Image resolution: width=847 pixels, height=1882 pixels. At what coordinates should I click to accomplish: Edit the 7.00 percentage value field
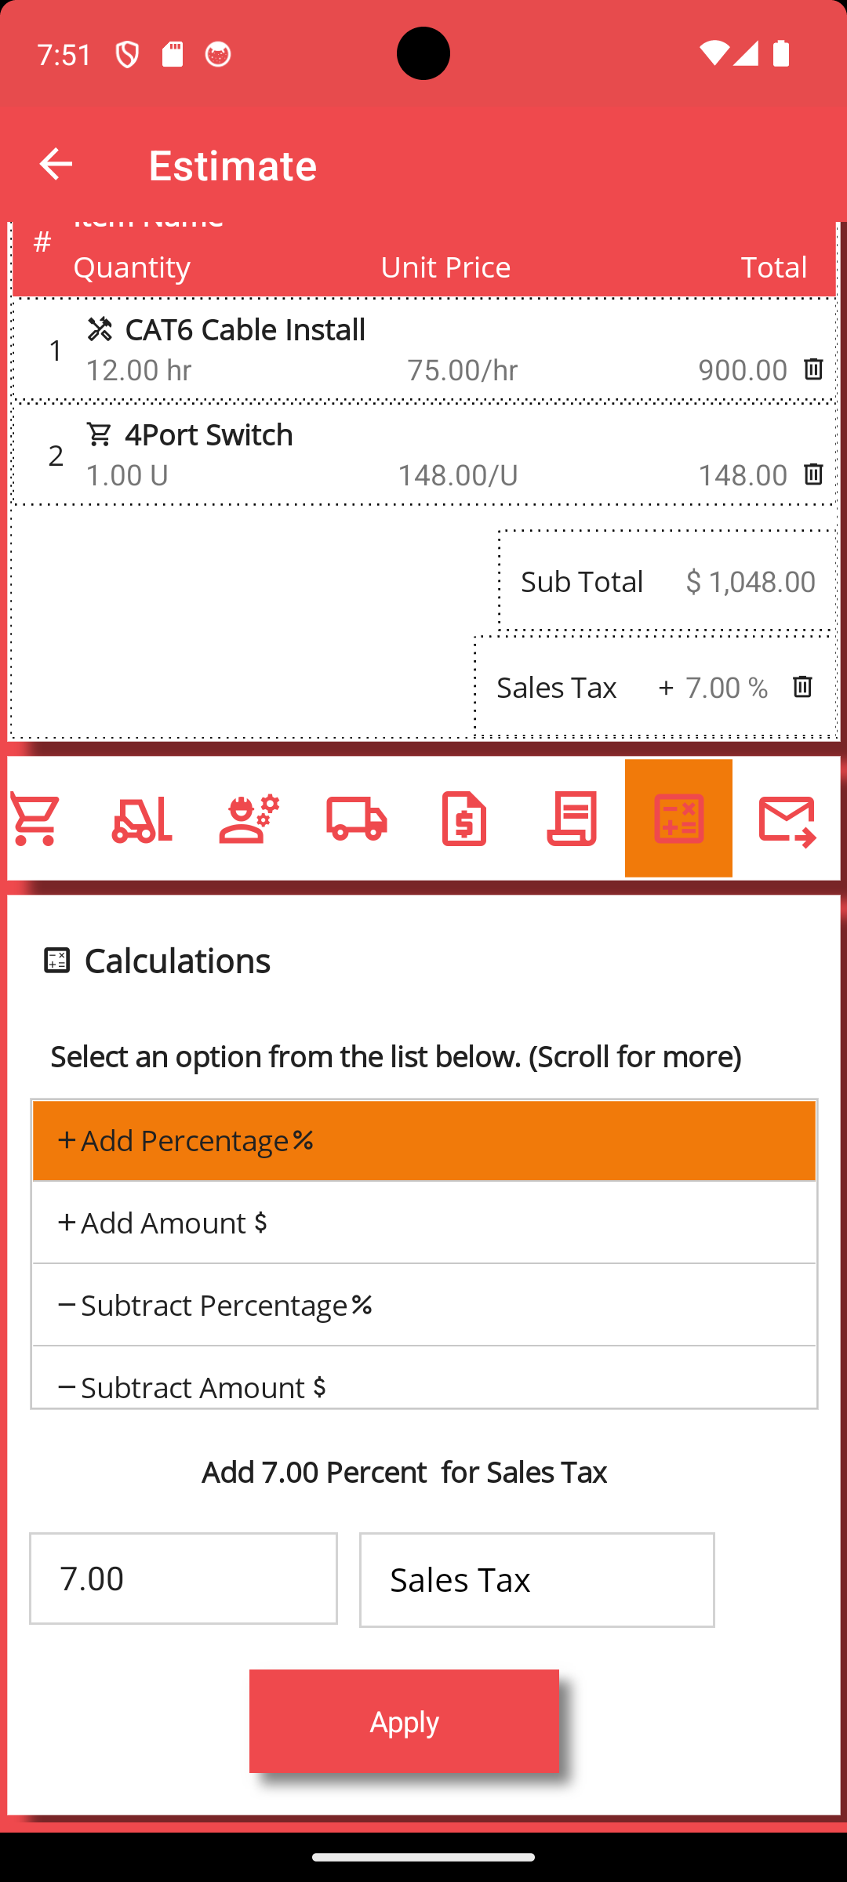coord(184,1579)
